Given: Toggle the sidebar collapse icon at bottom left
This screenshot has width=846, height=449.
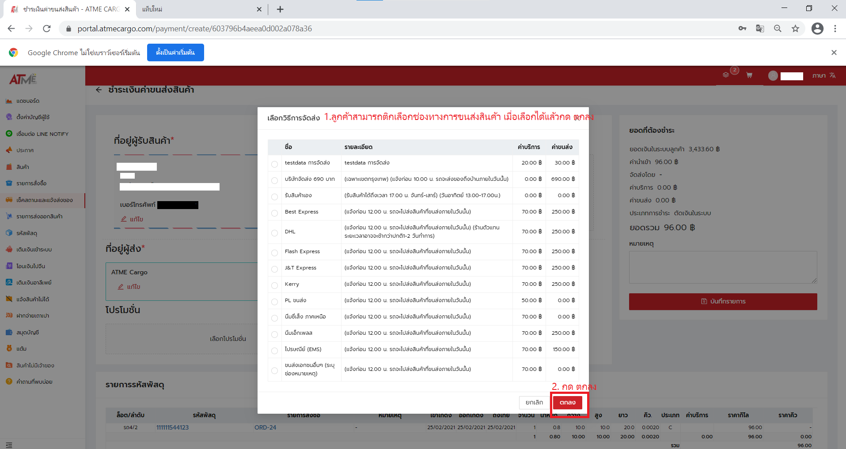Looking at the screenshot, I should pos(9,445).
